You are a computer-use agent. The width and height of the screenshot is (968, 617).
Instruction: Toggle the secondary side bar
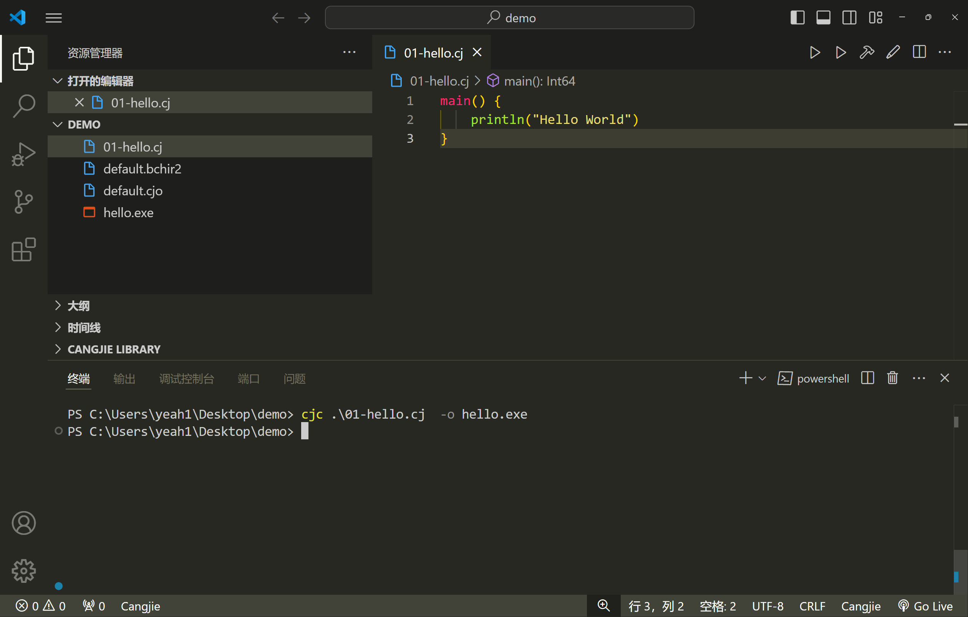(x=849, y=18)
